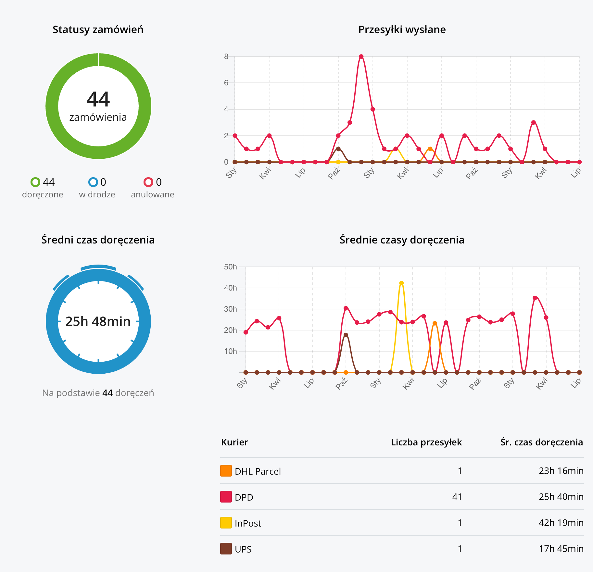The height and width of the screenshot is (572, 593).
Task: Click the pink DPD legend square
Action: [x=225, y=497]
